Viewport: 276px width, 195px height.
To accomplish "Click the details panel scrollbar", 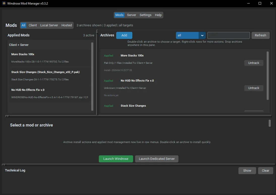I will pos(269,123).
